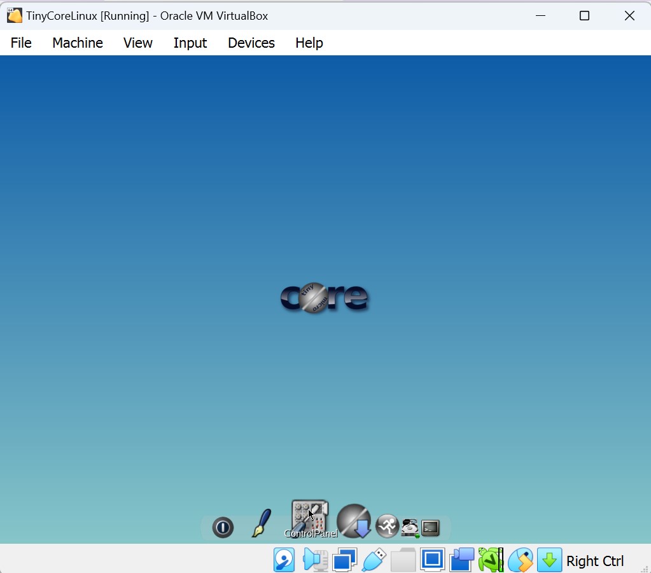651x573 pixels.
Task: Click the USB devices status icon
Action: click(374, 560)
